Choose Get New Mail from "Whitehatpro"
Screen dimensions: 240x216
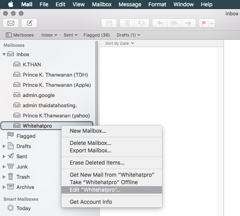112,175
